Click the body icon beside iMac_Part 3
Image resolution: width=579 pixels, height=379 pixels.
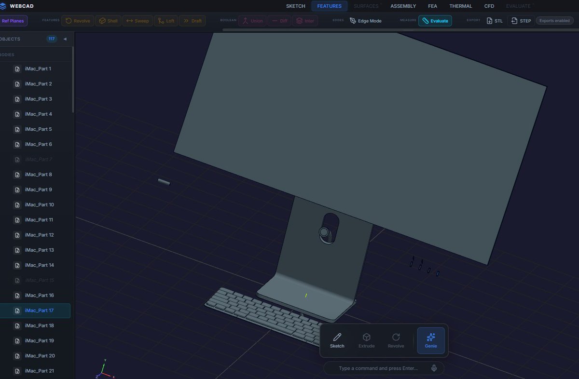click(x=17, y=99)
